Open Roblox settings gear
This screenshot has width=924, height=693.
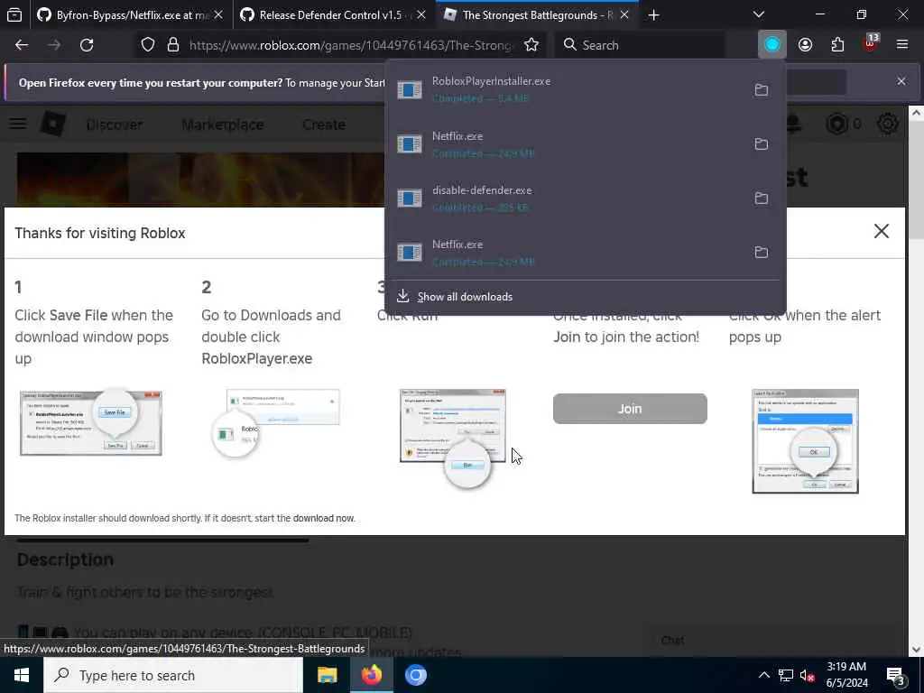point(888,124)
